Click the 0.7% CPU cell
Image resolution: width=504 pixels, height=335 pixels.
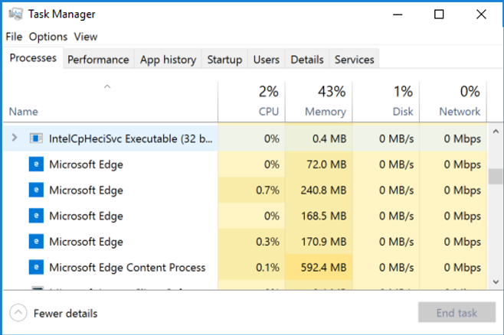pyautogui.click(x=251, y=190)
